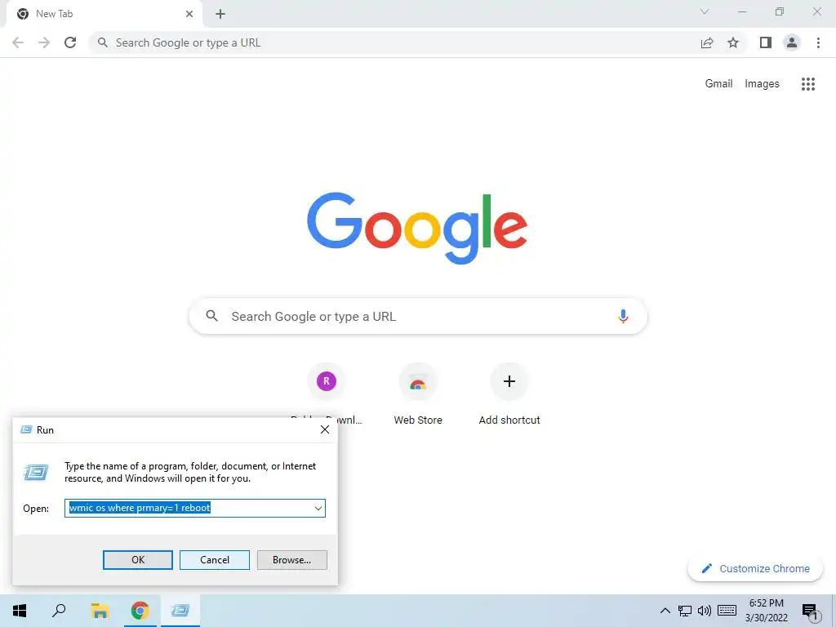Image resolution: width=836 pixels, height=627 pixels.
Task: Open the taskbar clock and date
Action: pos(766,611)
